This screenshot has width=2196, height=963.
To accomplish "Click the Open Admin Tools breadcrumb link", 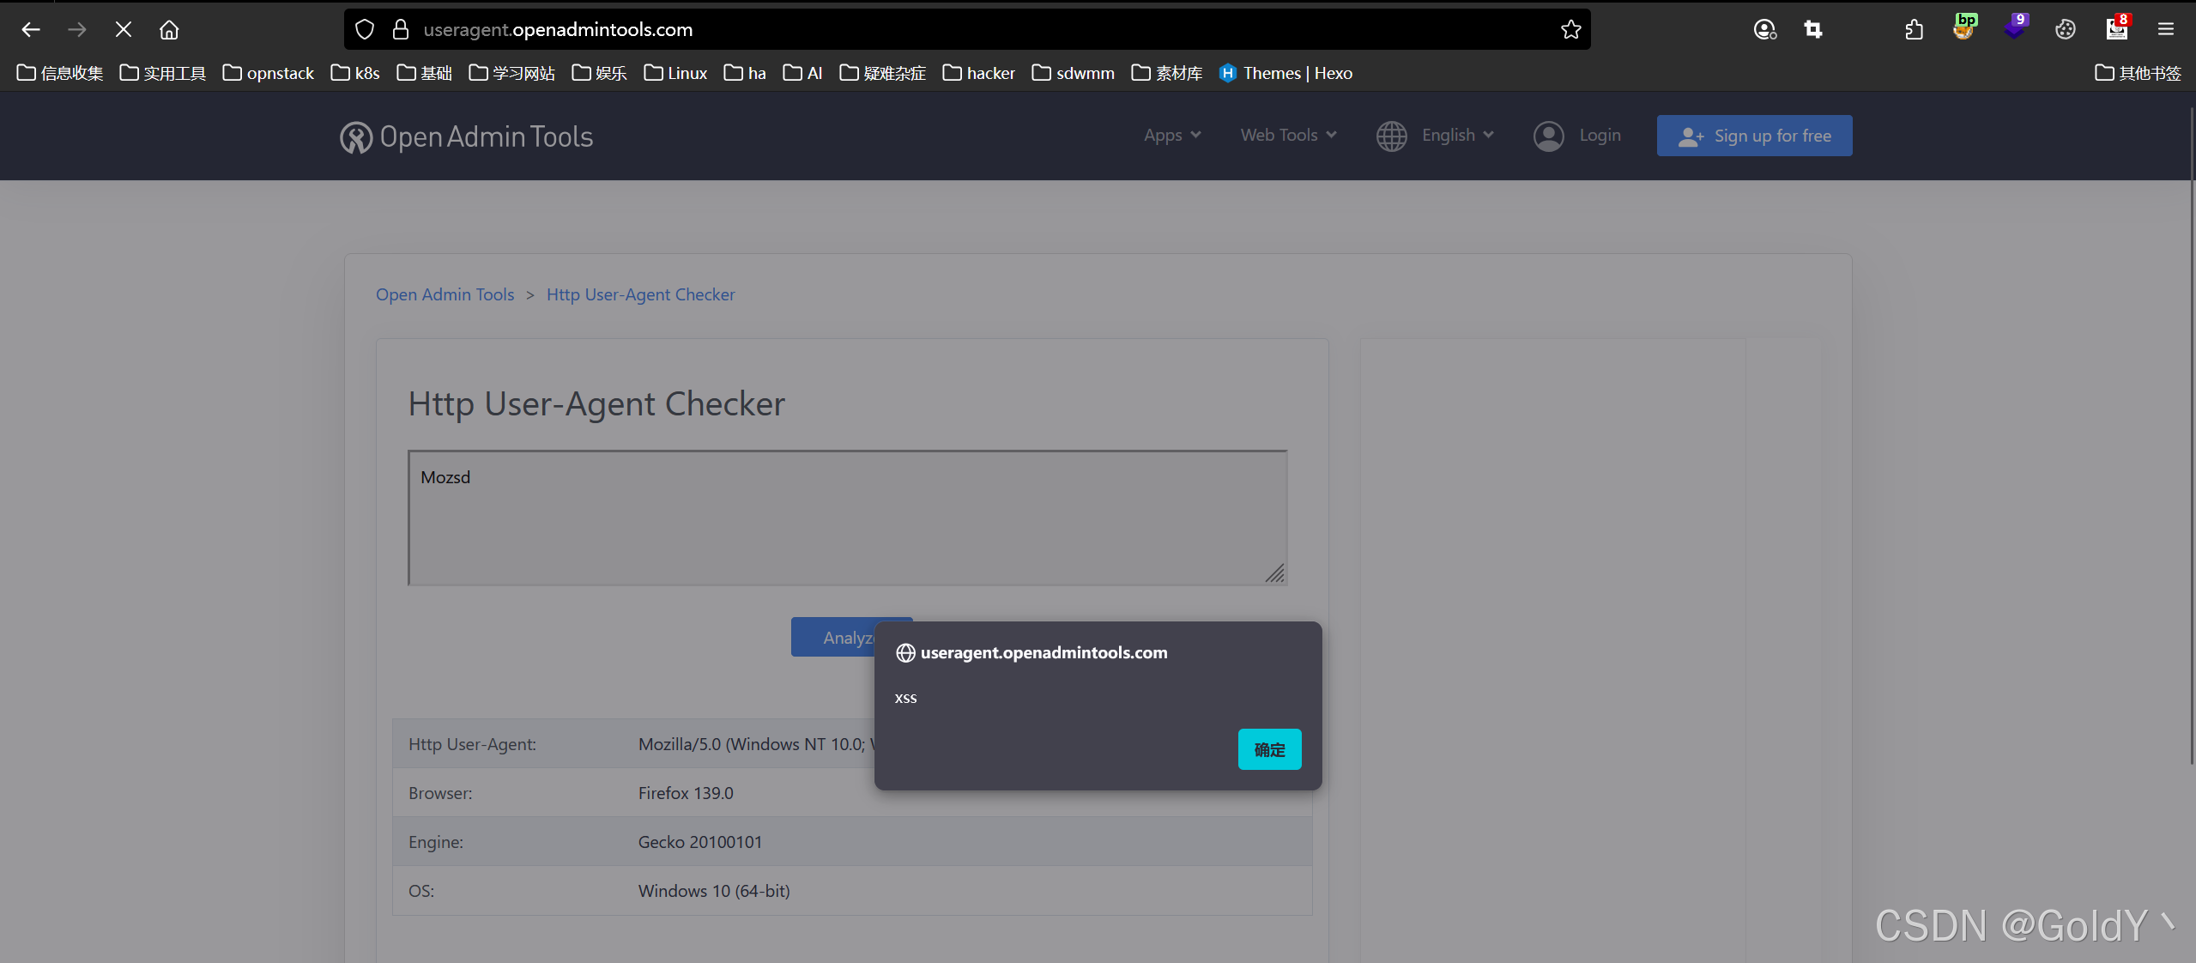I will point(445,294).
